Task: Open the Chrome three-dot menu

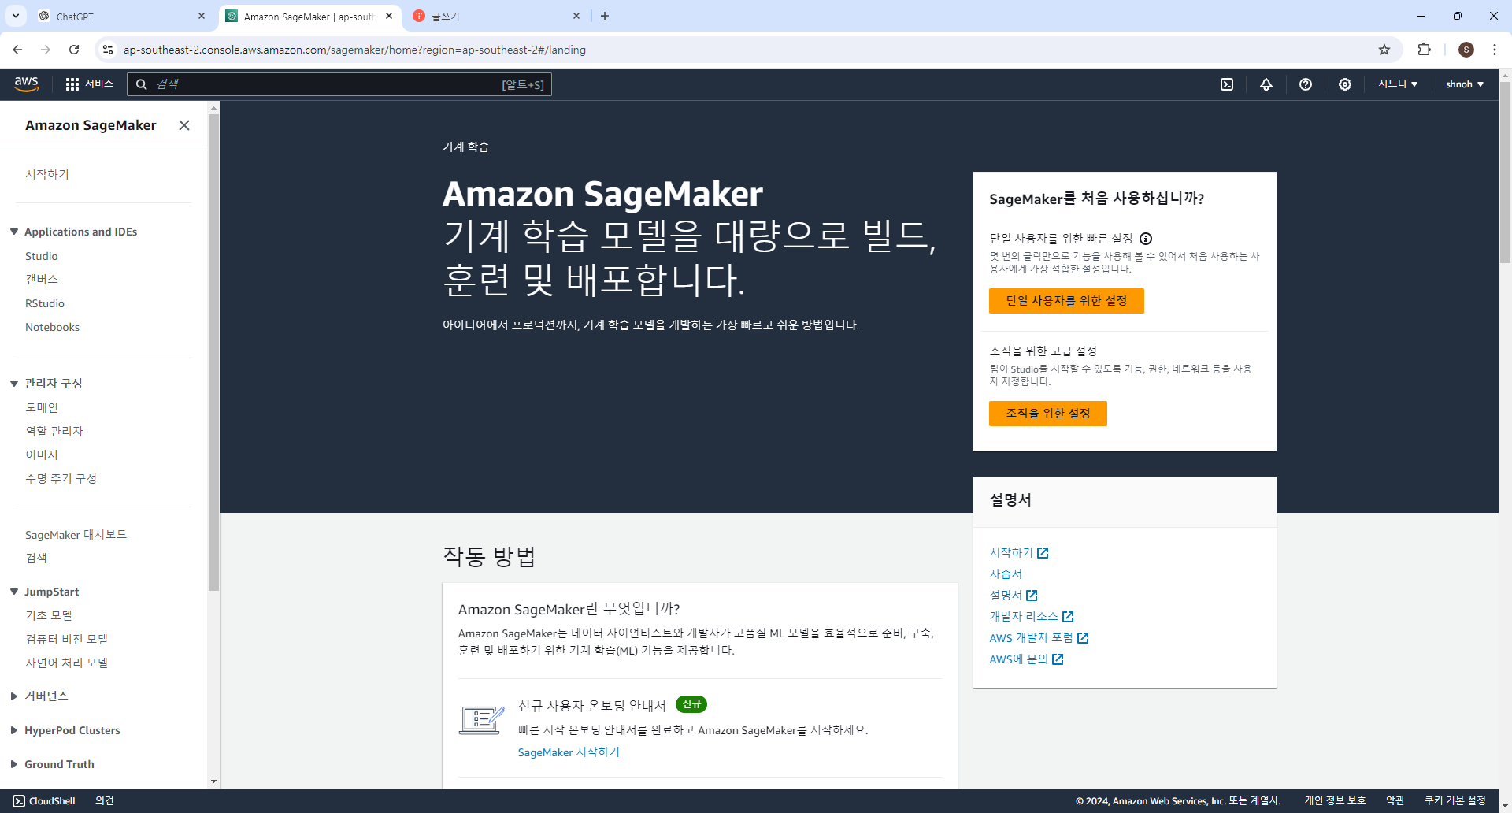Action: (x=1495, y=50)
